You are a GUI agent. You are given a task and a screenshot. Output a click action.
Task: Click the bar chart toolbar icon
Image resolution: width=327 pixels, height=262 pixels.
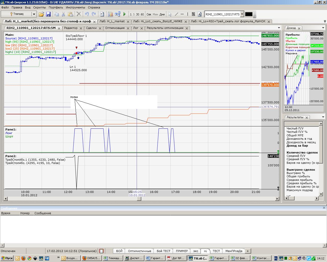(110, 14)
